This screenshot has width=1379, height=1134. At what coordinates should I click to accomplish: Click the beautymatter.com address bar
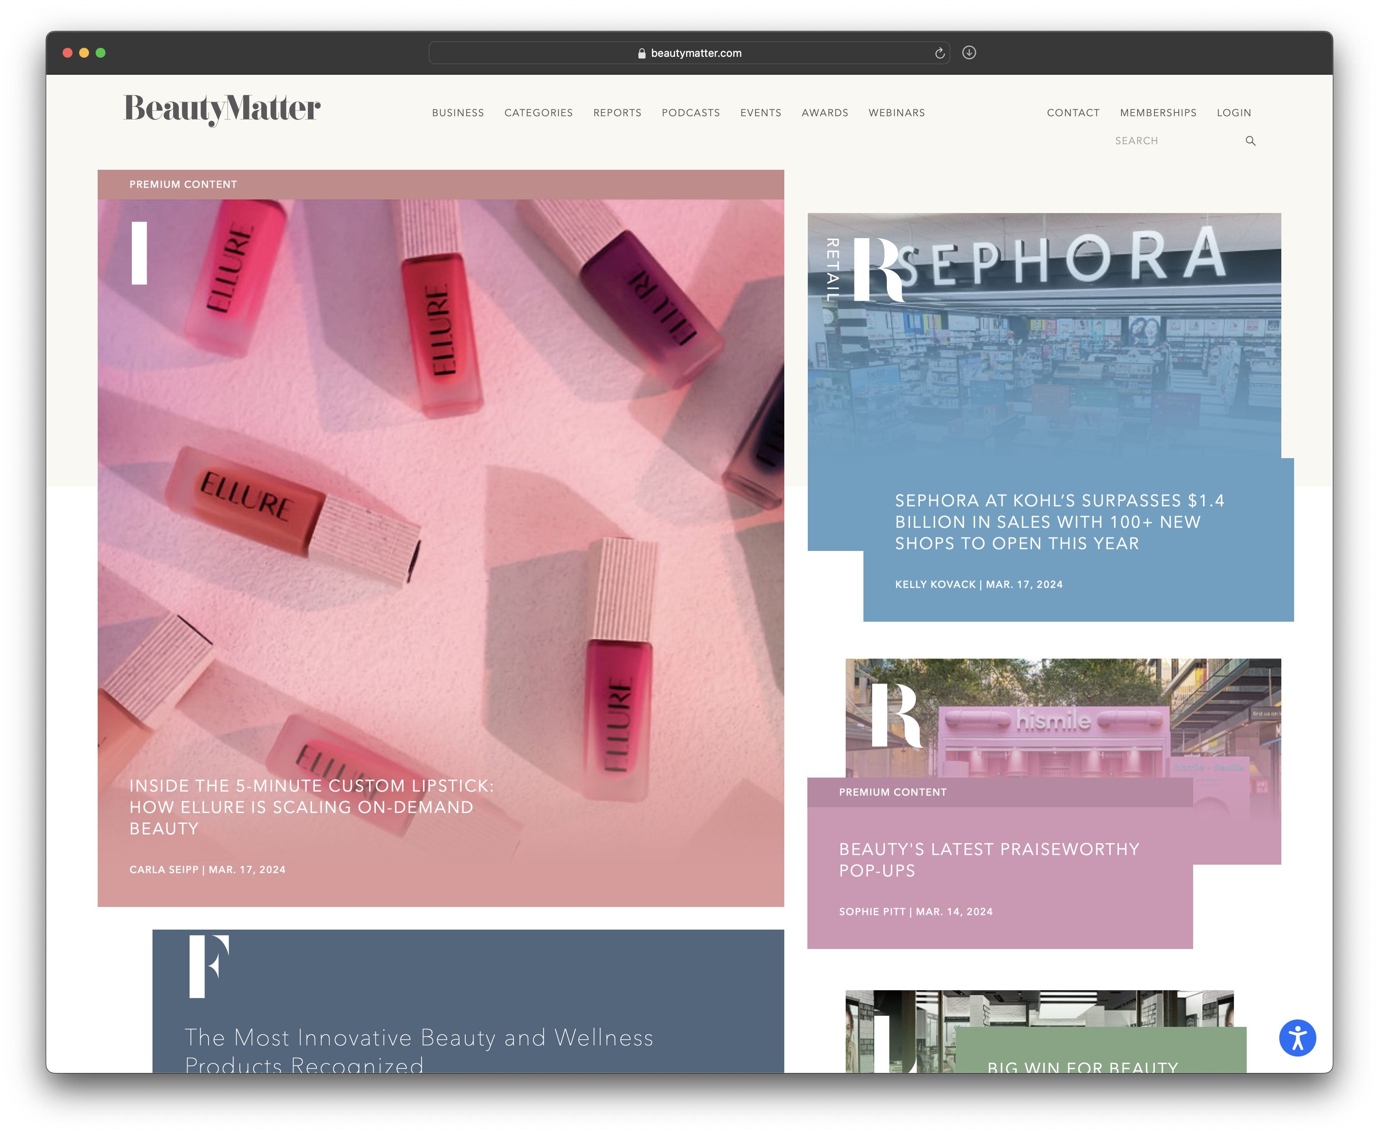click(x=689, y=54)
